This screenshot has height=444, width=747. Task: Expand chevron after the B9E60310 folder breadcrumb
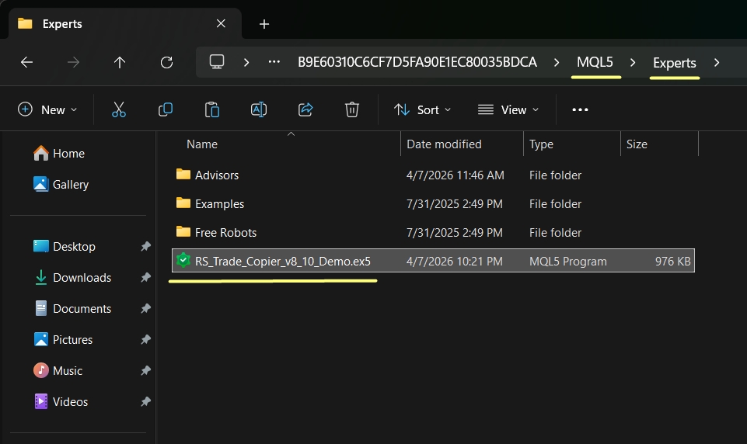click(557, 62)
